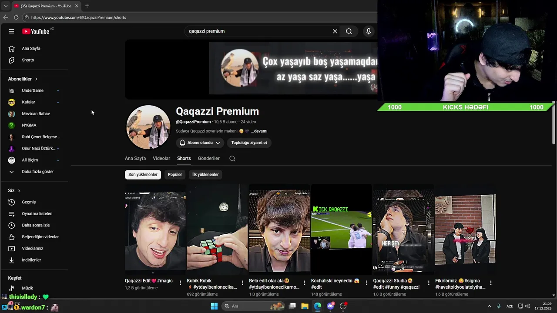Open more options for Kochaliski short
This screenshot has height=313, width=557.
click(x=366, y=283)
